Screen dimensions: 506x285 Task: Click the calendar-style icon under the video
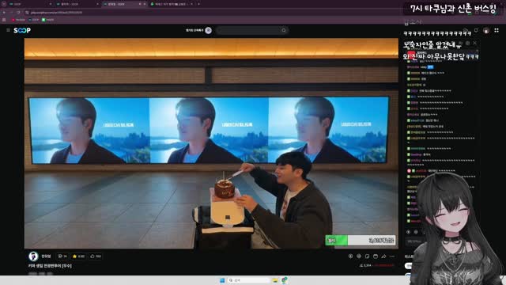coord(376,256)
